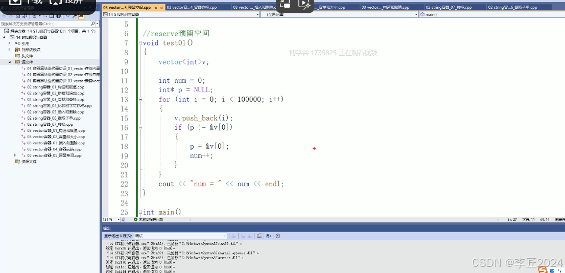Click the view code icon in Solution Explorer
The width and height of the screenshot is (565, 273).
pyautogui.click(x=68, y=16)
